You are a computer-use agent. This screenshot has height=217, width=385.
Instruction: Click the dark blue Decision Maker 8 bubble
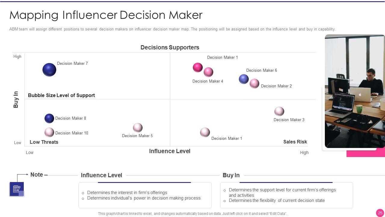pyautogui.click(x=49, y=118)
